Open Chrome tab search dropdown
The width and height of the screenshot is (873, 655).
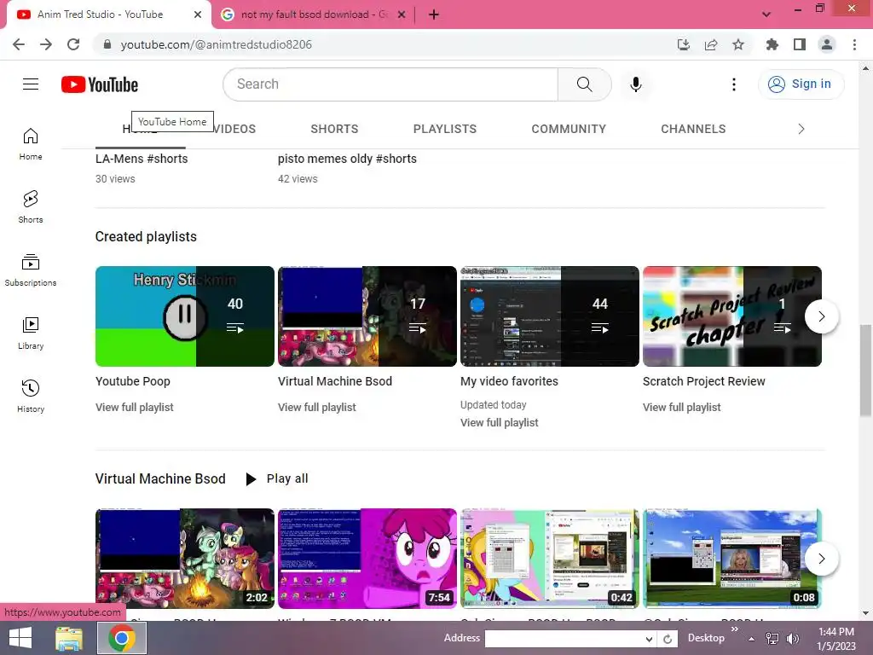(x=766, y=14)
